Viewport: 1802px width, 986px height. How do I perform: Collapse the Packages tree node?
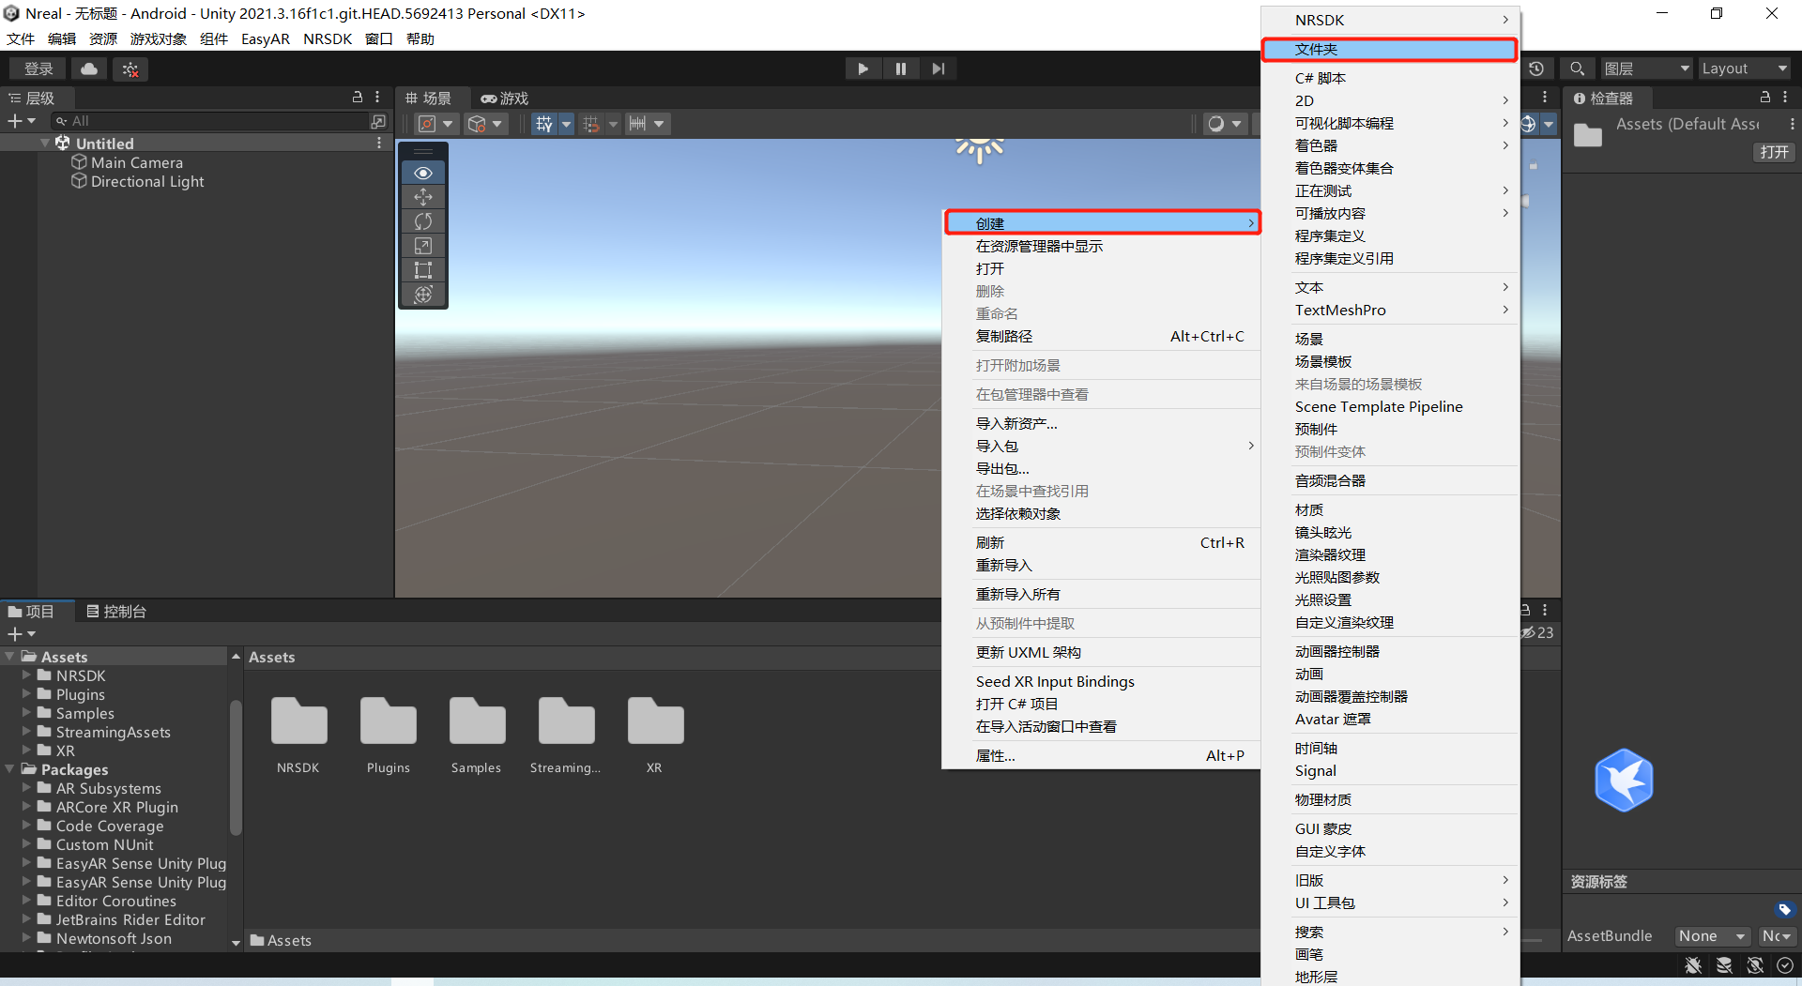pos(9,769)
